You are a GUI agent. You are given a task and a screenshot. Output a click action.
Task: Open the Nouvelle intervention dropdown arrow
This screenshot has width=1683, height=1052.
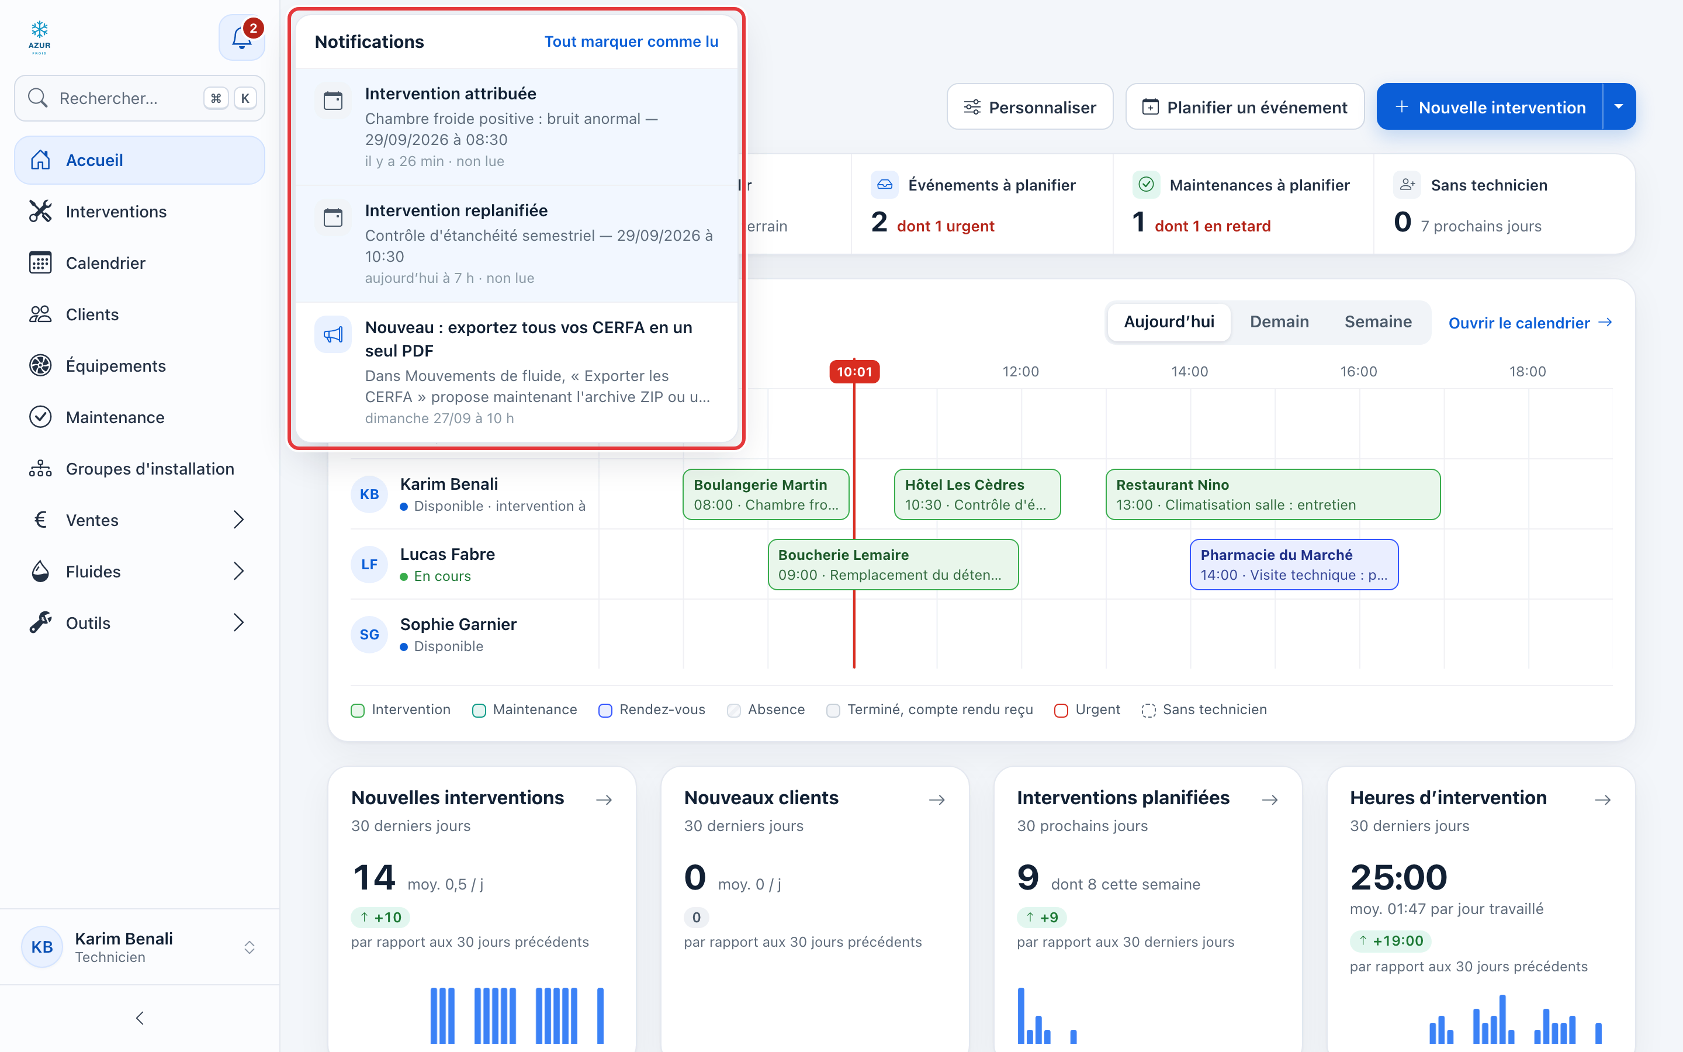[1619, 106]
